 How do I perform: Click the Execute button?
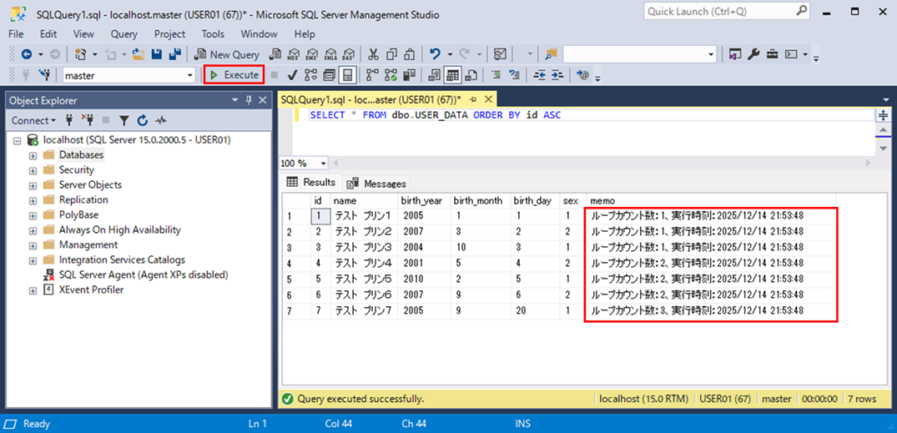click(234, 75)
